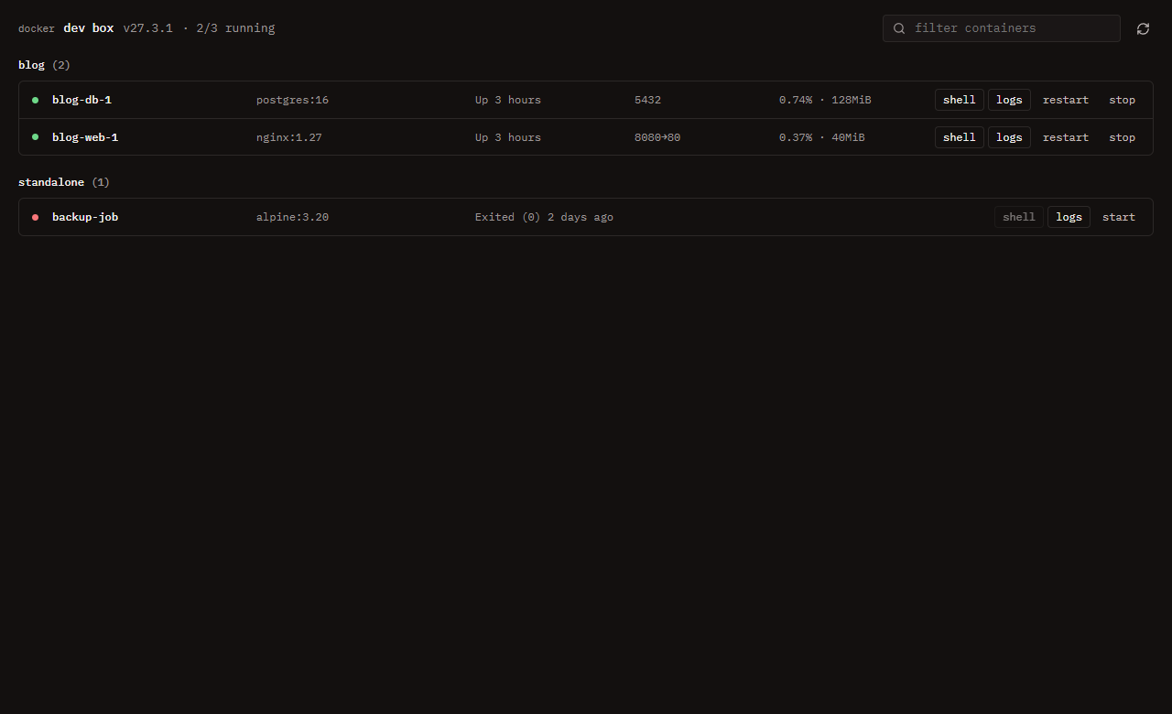Click the 8080→80 port mapping
Image resolution: width=1172 pixels, height=714 pixels.
click(657, 137)
